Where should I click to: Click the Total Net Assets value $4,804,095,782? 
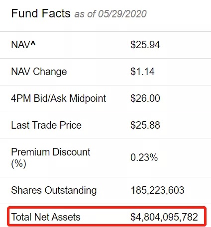pos(164,217)
